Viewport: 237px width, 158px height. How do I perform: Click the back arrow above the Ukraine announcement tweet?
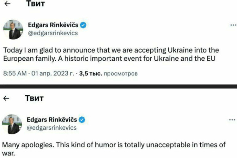(x=9, y=5)
